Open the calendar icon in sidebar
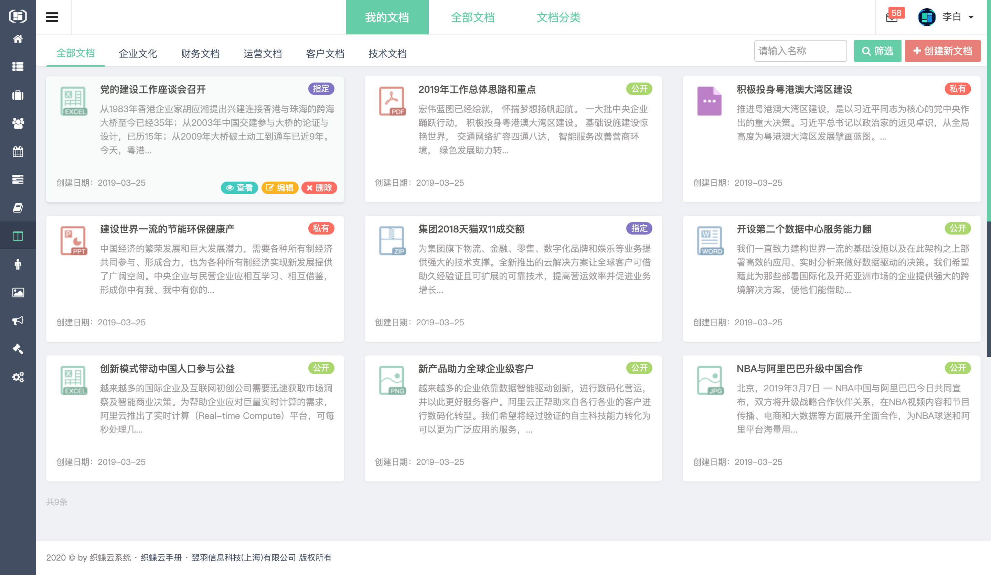Screen dimensions: 991x575 [18, 151]
